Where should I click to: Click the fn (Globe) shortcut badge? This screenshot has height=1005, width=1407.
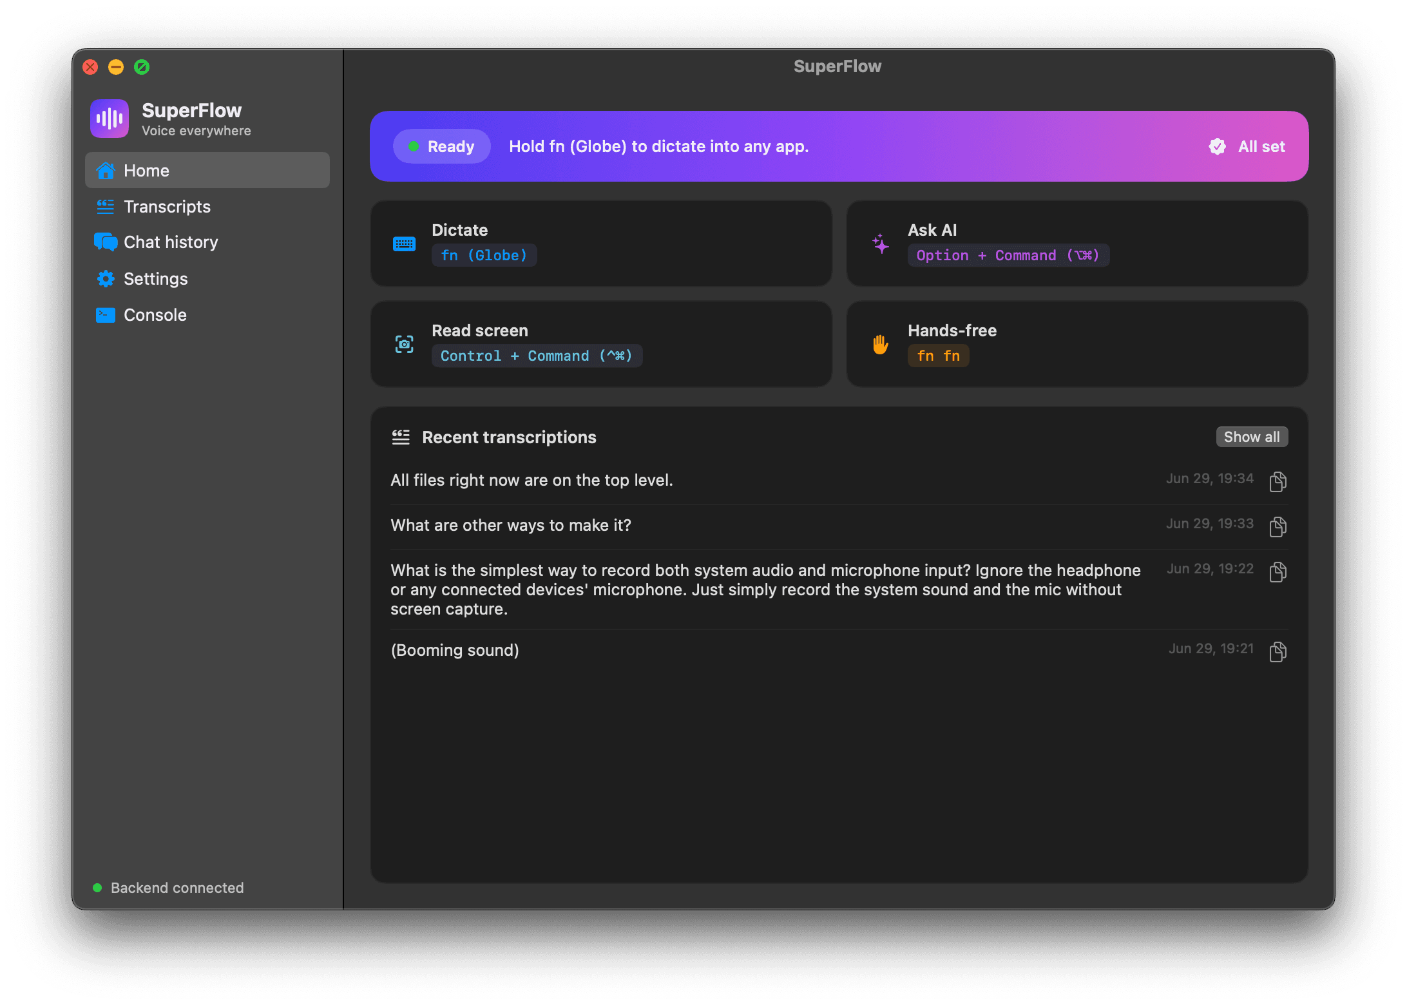tap(484, 255)
